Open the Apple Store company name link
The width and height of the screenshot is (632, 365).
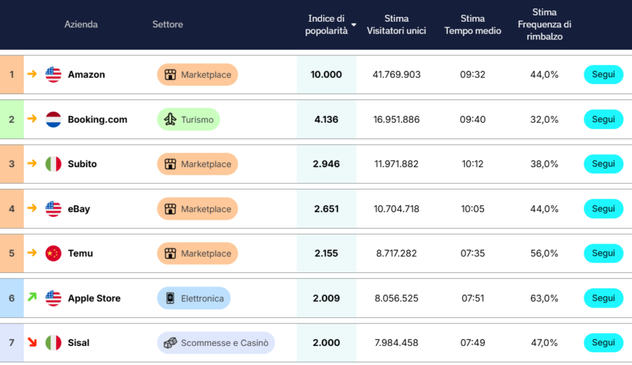pyautogui.click(x=94, y=298)
